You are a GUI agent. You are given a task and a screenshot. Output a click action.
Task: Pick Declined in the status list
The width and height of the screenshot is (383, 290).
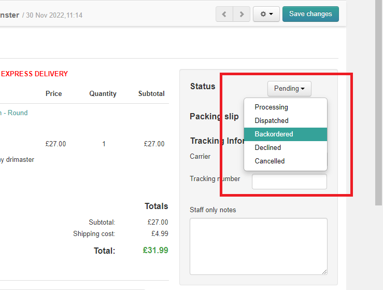pos(268,148)
